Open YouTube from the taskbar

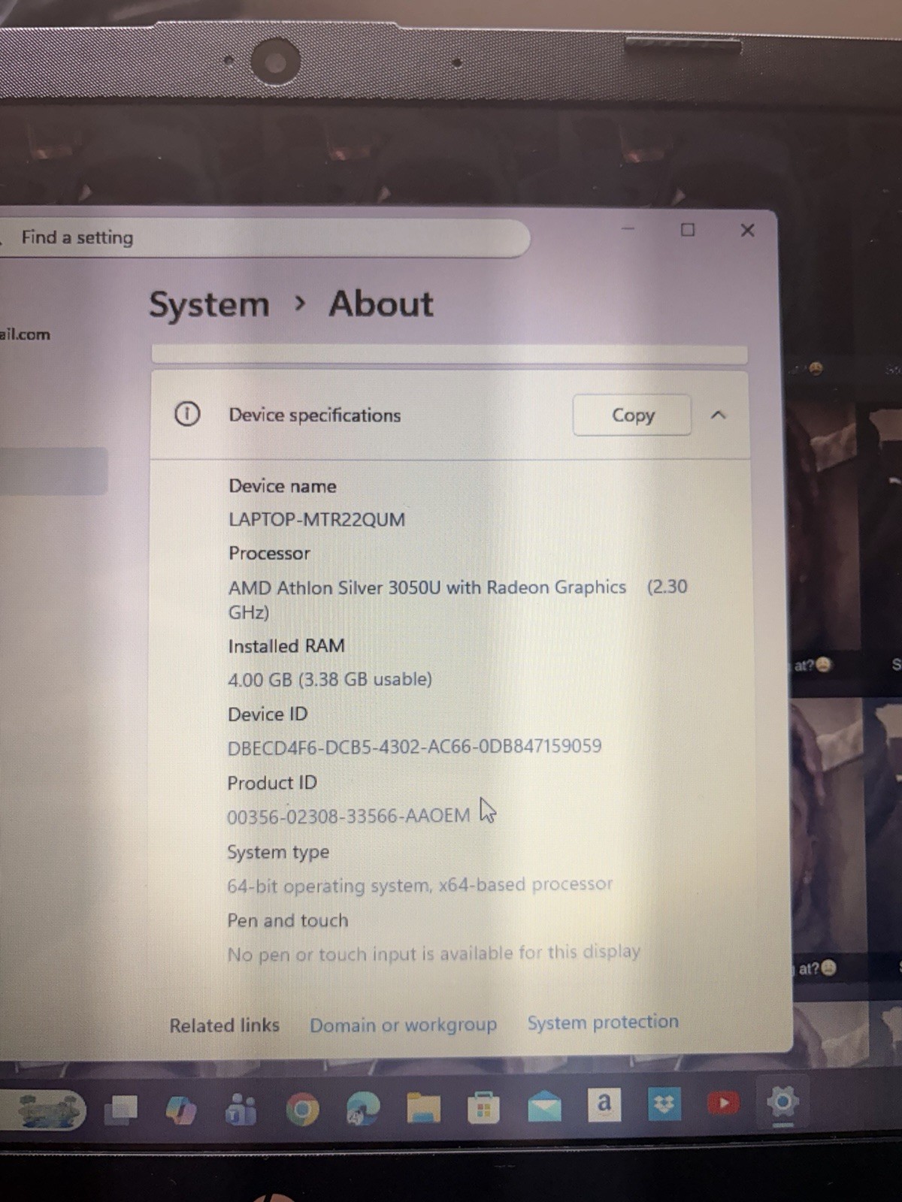pyautogui.click(x=724, y=1103)
